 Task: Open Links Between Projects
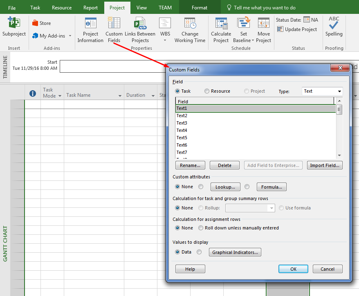[x=140, y=29]
